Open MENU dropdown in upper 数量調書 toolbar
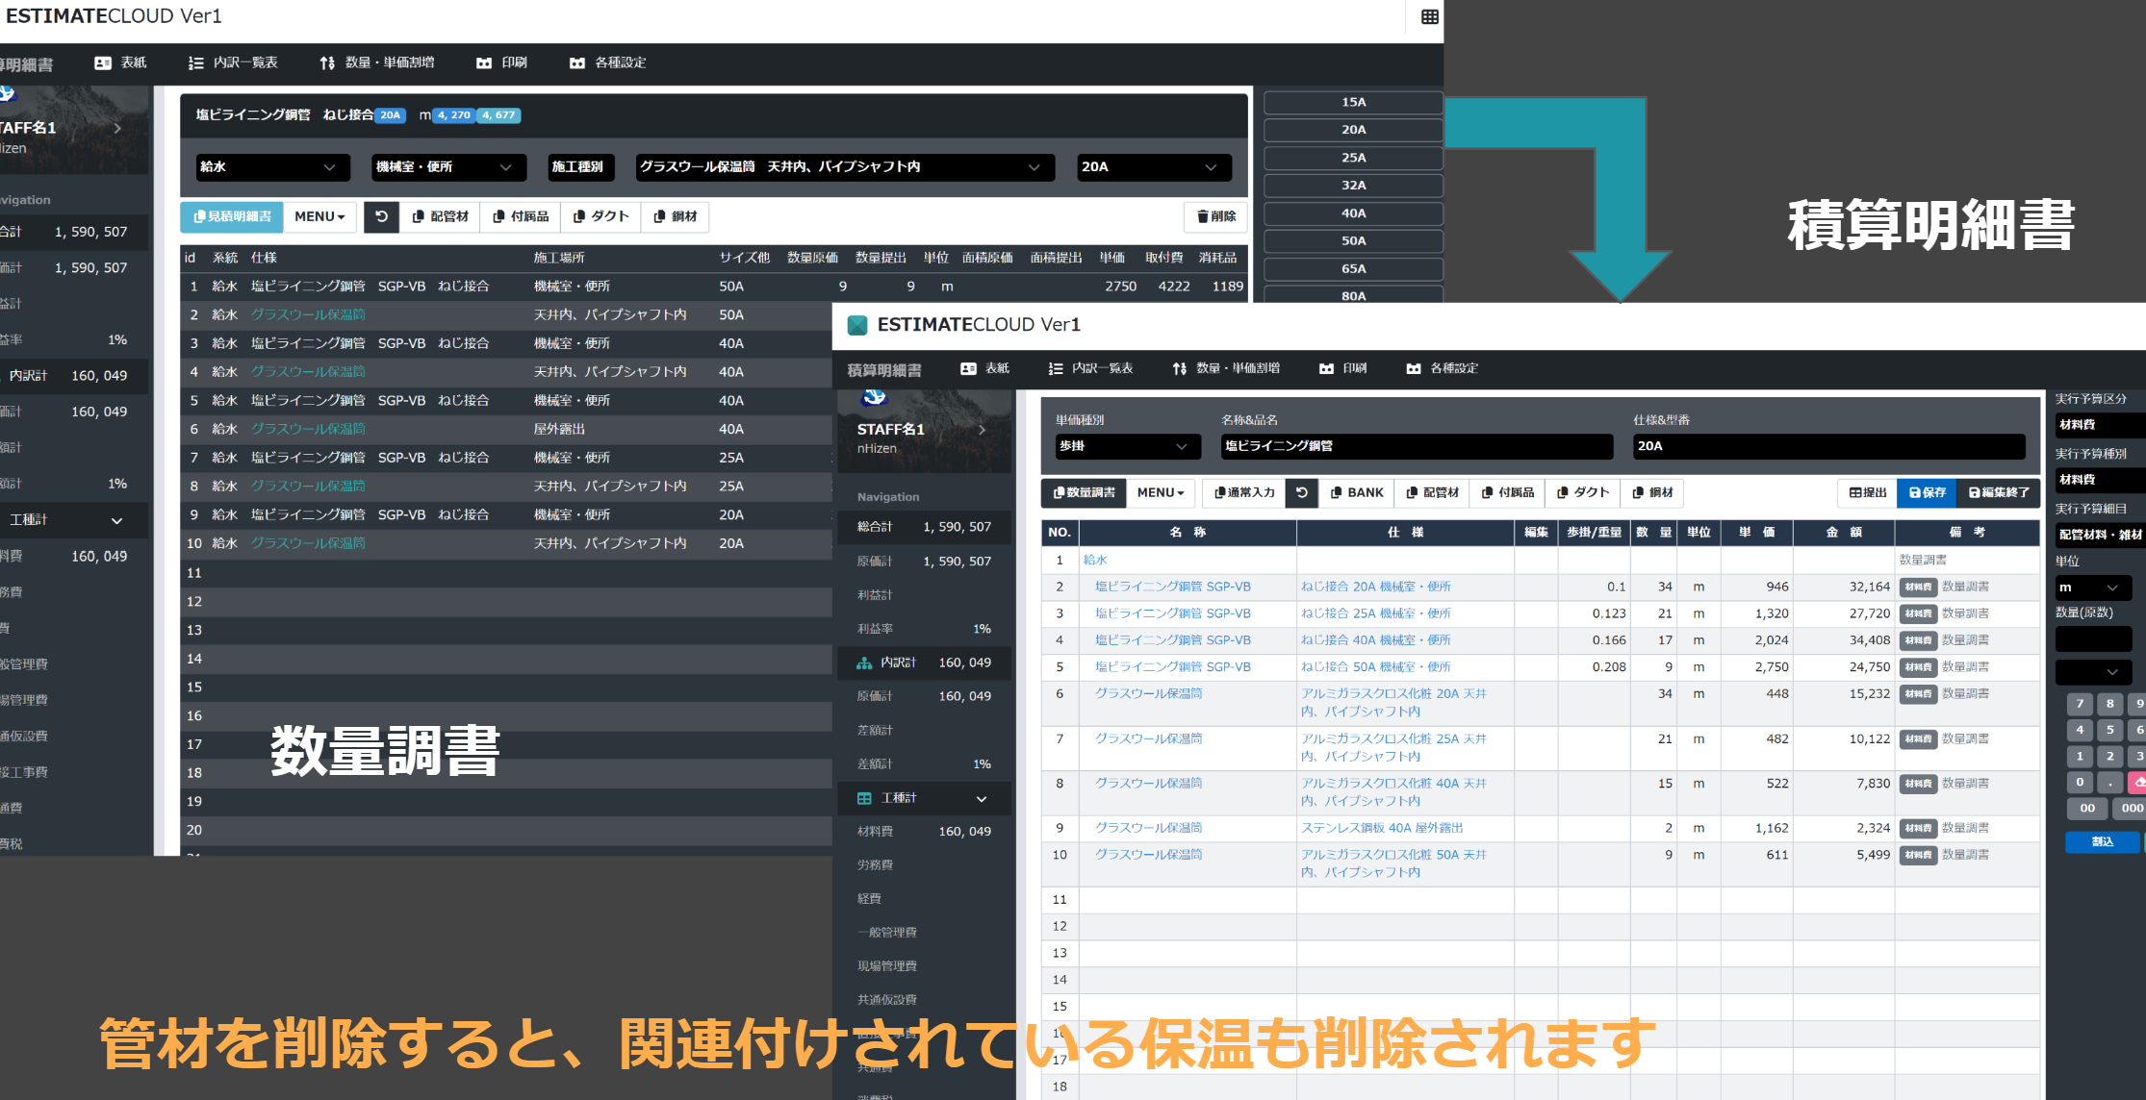 coord(319,216)
